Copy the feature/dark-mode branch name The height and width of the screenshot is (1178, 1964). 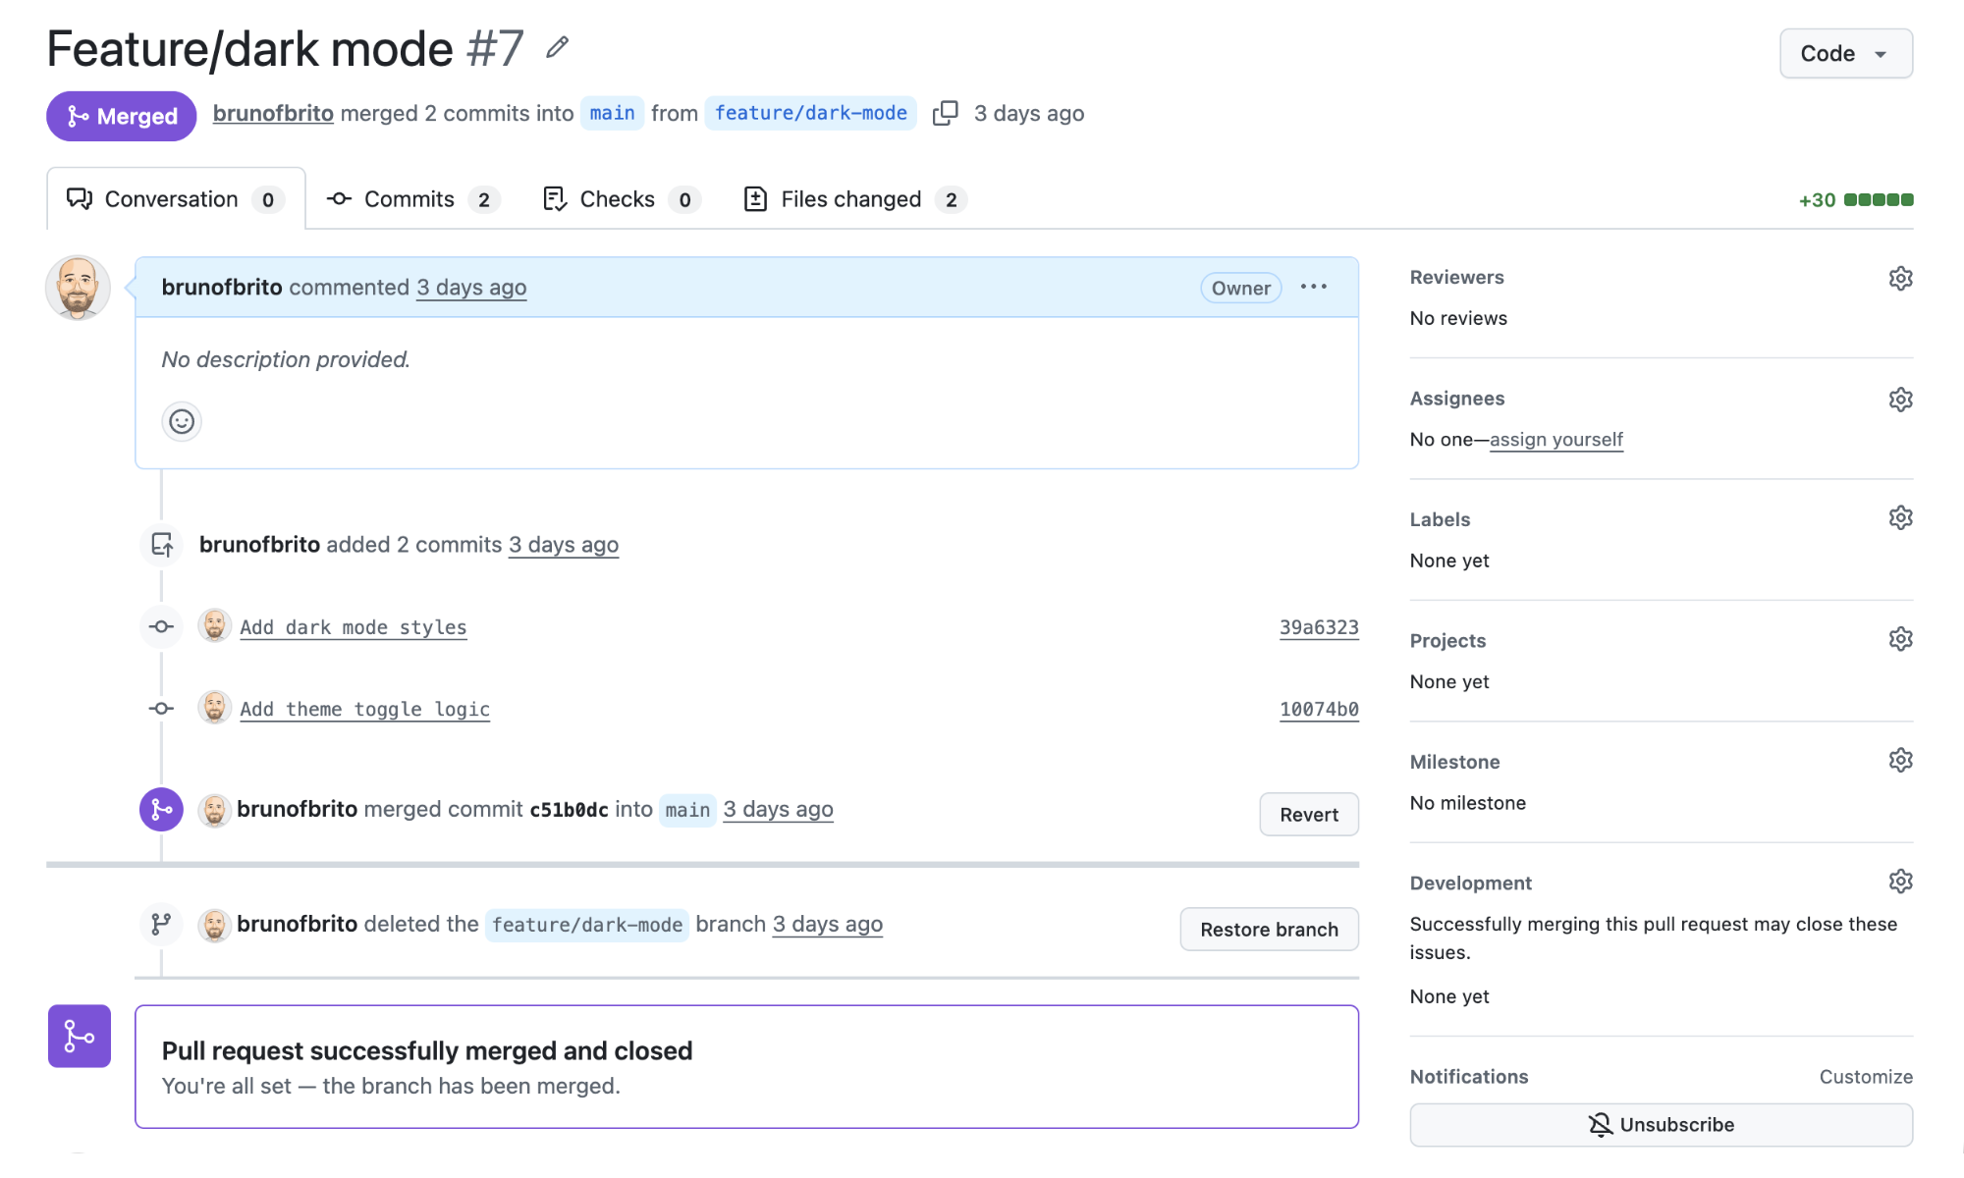point(945,113)
